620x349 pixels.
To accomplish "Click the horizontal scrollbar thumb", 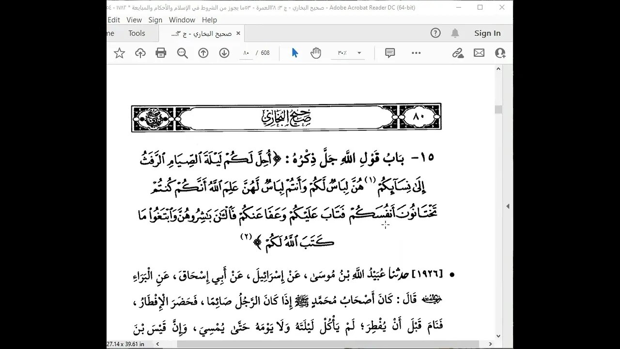I will [x=327, y=344].
